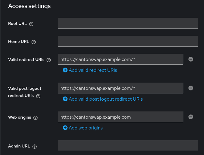
Task: Open help for Home URL
Action: pyautogui.click(x=34, y=42)
